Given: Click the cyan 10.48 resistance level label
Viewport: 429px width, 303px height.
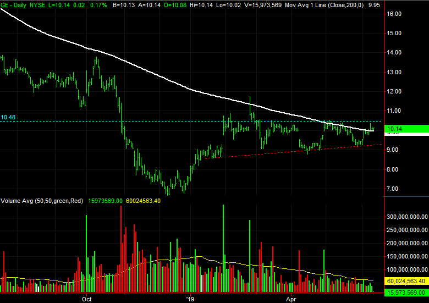Looking at the screenshot, I should (8, 117).
